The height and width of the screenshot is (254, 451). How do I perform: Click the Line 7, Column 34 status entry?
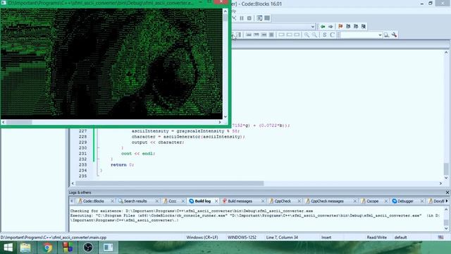(x=282, y=238)
